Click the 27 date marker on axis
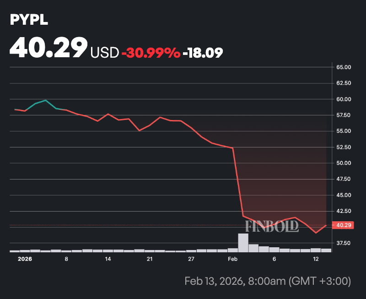The image size is (366, 299). point(191,259)
